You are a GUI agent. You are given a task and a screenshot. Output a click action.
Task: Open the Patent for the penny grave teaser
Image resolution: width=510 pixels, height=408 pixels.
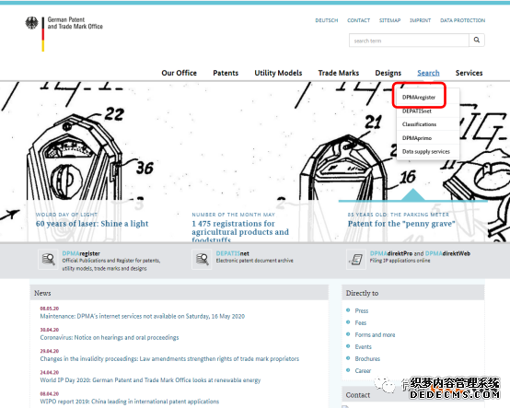click(x=401, y=224)
